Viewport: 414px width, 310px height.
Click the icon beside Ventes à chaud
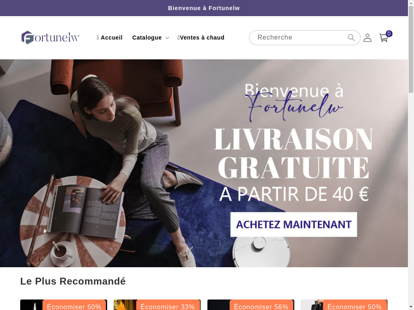tap(178, 38)
